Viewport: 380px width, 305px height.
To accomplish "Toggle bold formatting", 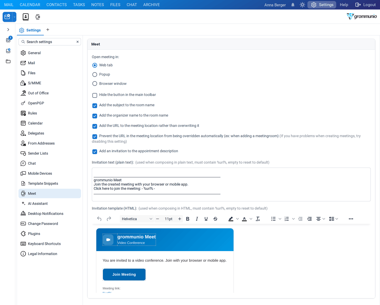I will [x=188, y=219].
